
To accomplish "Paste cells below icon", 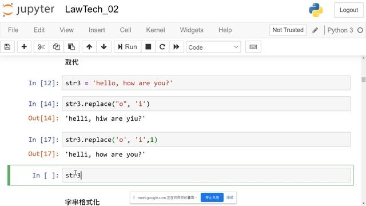I will tap(71, 47).
